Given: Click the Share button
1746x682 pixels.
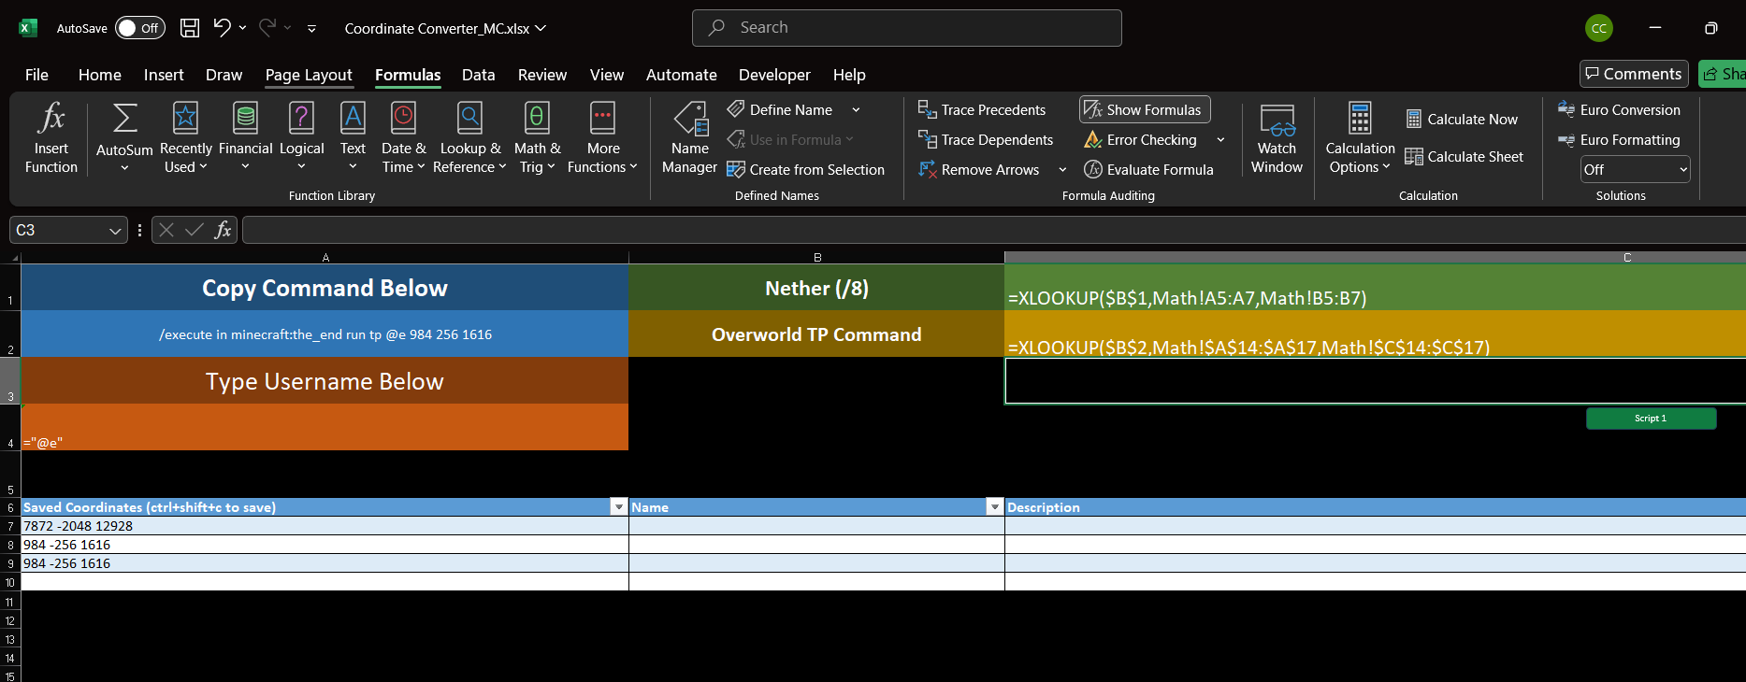Looking at the screenshot, I should point(1722,74).
